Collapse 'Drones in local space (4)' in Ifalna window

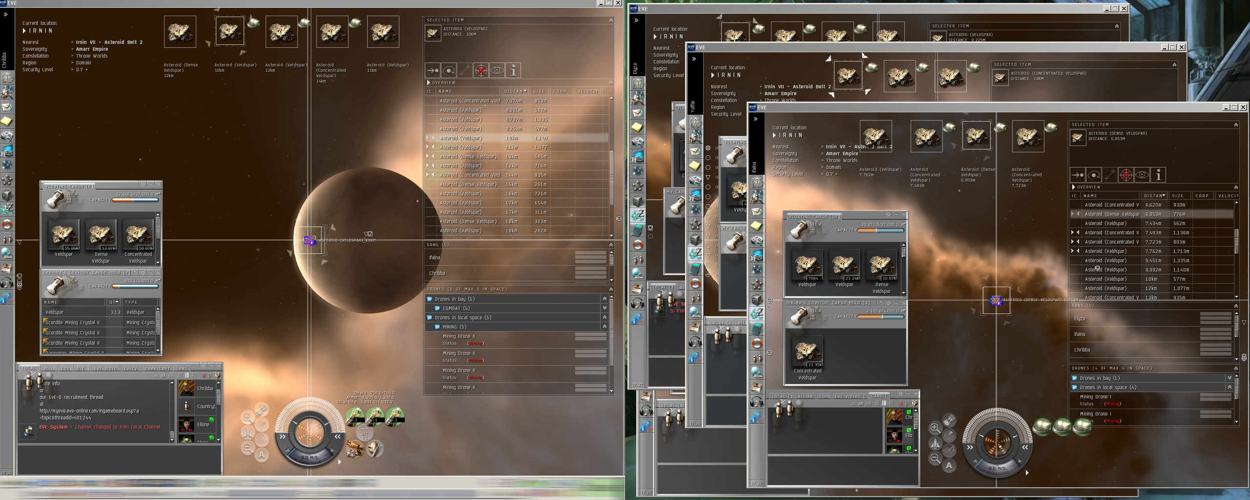coord(1229,387)
